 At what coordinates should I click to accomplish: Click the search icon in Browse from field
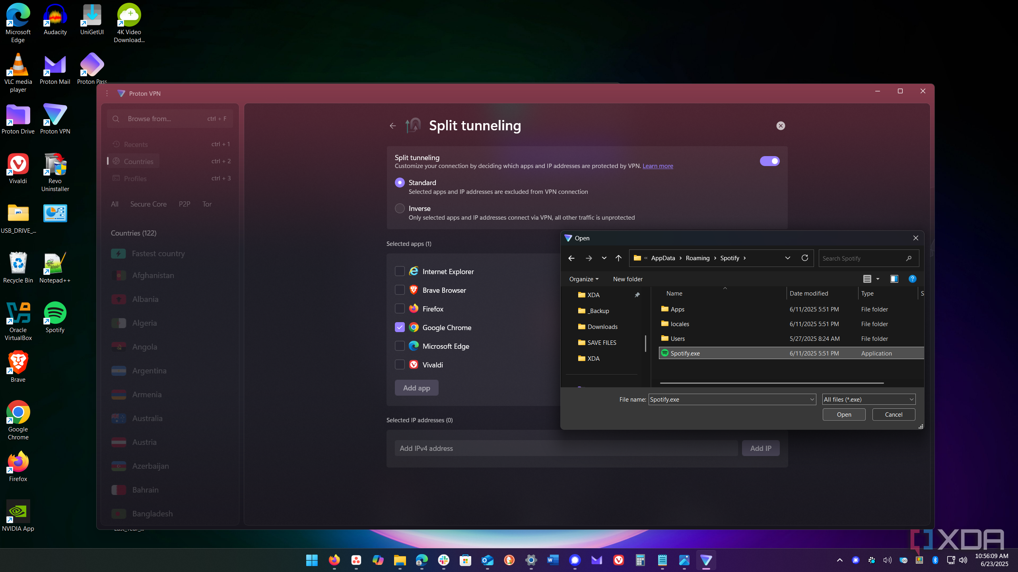click(x=116, y=119)
